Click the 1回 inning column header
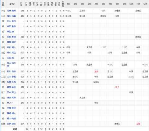Screen dimensions: 149x131 point(68,4)
